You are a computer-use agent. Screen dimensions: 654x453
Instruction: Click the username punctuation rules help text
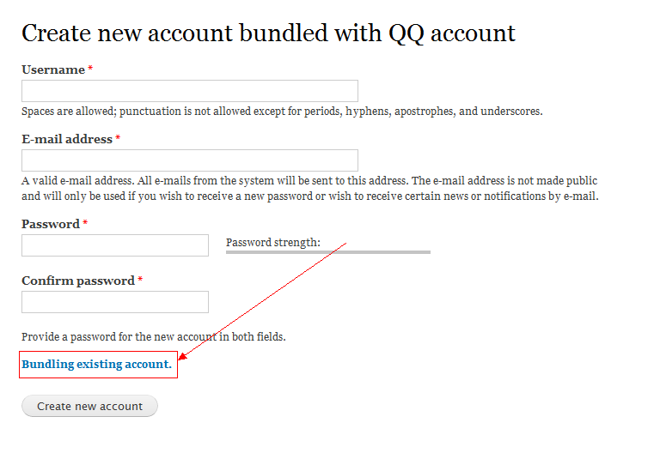282,112
